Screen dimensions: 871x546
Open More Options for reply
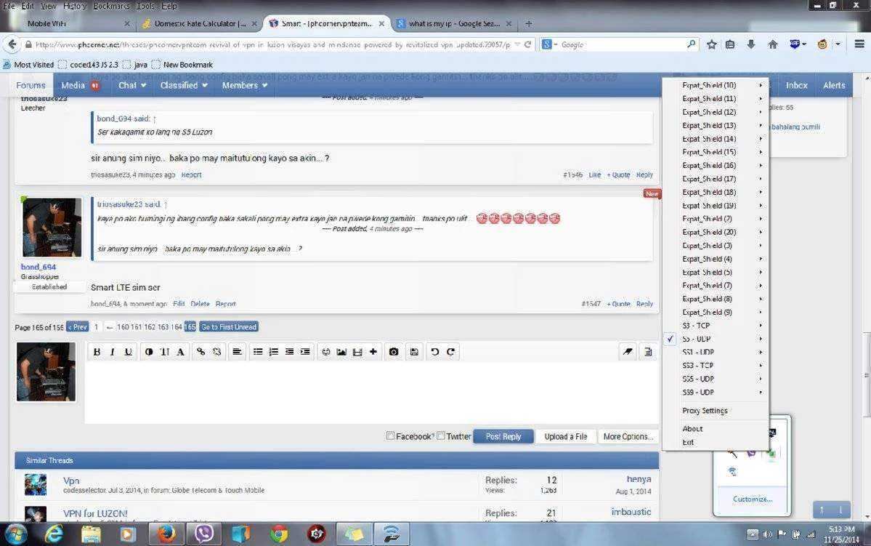(x=628, y=436)
